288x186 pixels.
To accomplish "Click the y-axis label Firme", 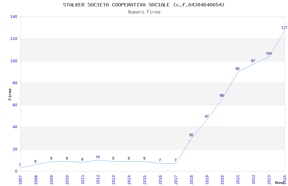I will tap(10, 94).
